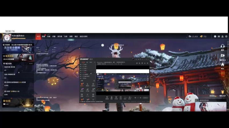Click the second bottom toolbar icon in streaming window

112,97
